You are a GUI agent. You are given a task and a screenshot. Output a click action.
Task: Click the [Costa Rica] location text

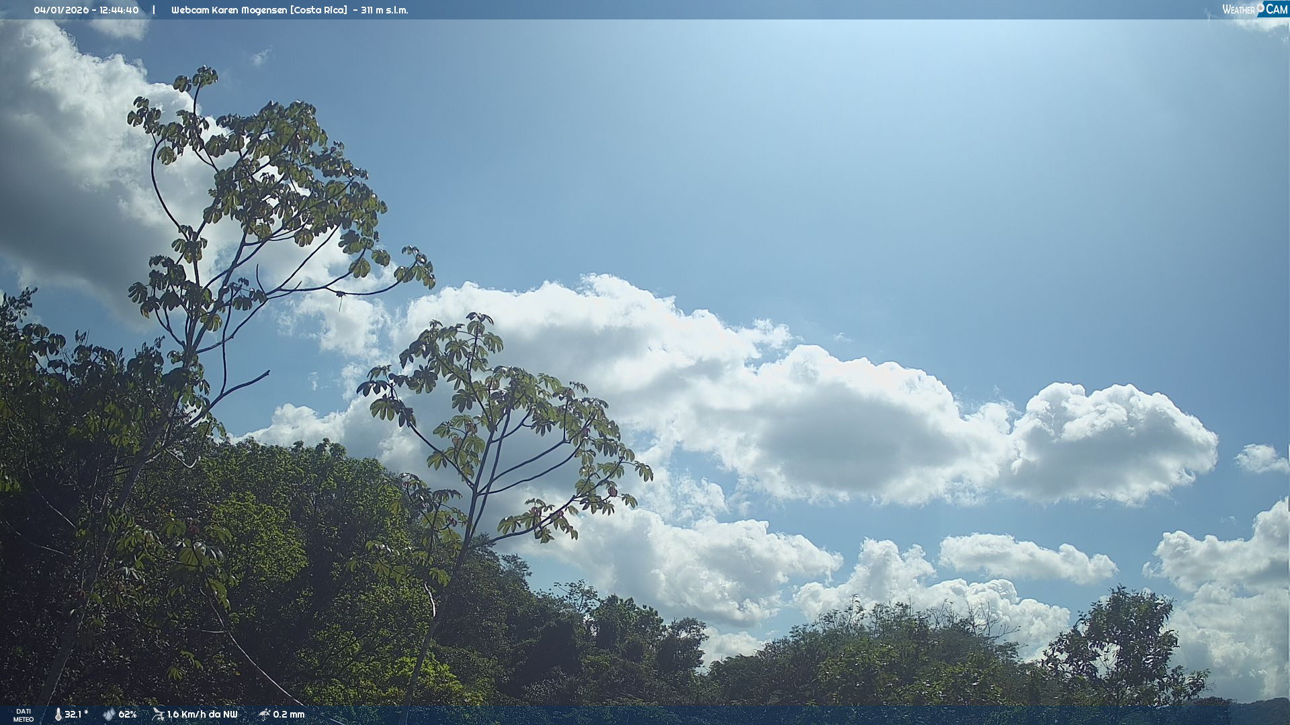pyautogui.click(x=318, y=10)
